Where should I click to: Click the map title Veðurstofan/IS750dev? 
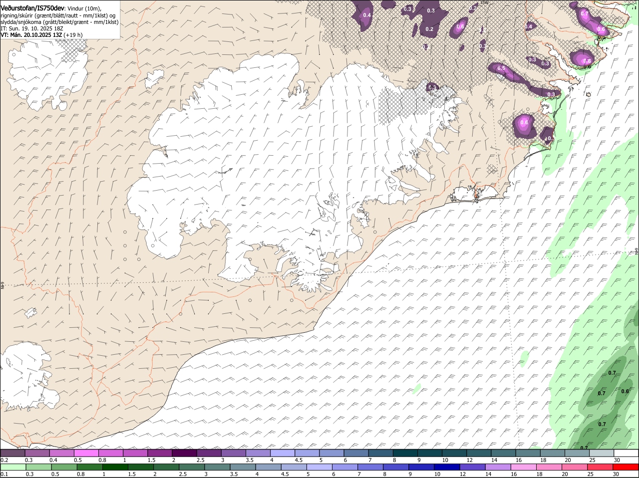coord(32,8)
